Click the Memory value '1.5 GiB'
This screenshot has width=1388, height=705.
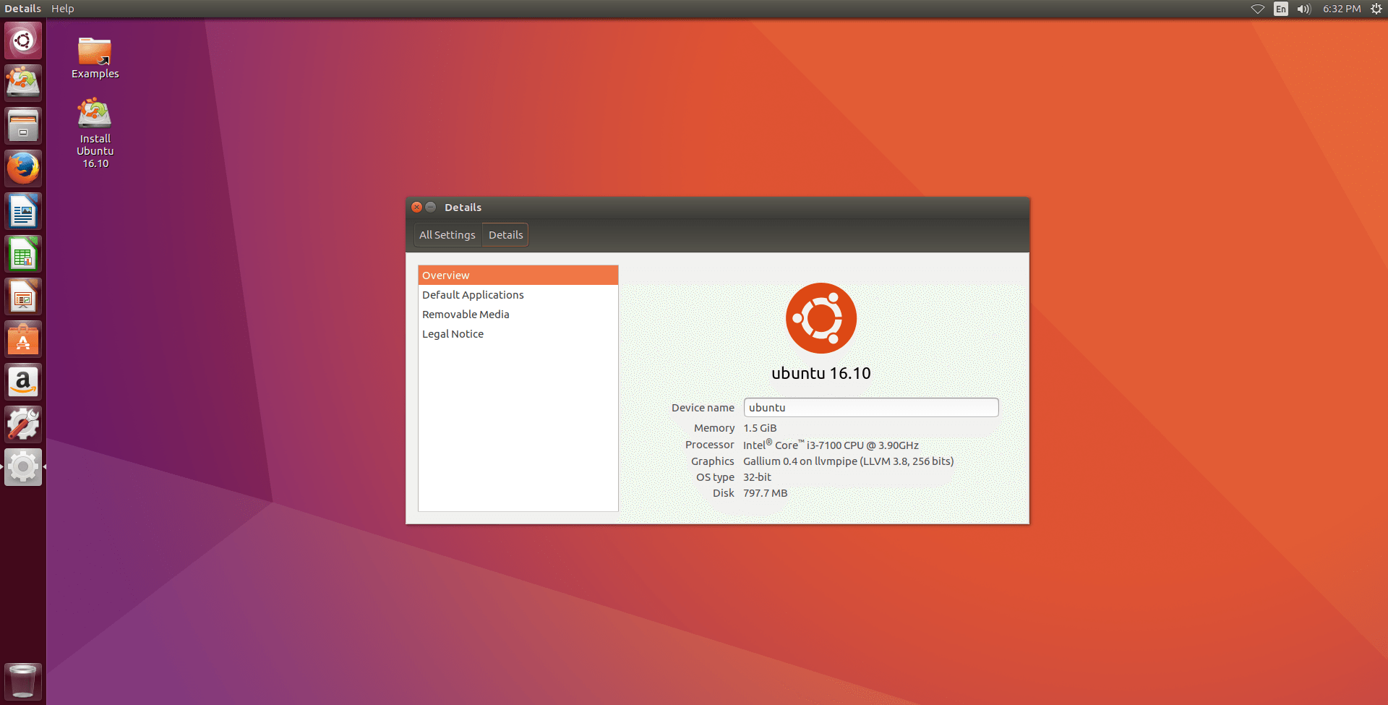[x=760, y=428]
